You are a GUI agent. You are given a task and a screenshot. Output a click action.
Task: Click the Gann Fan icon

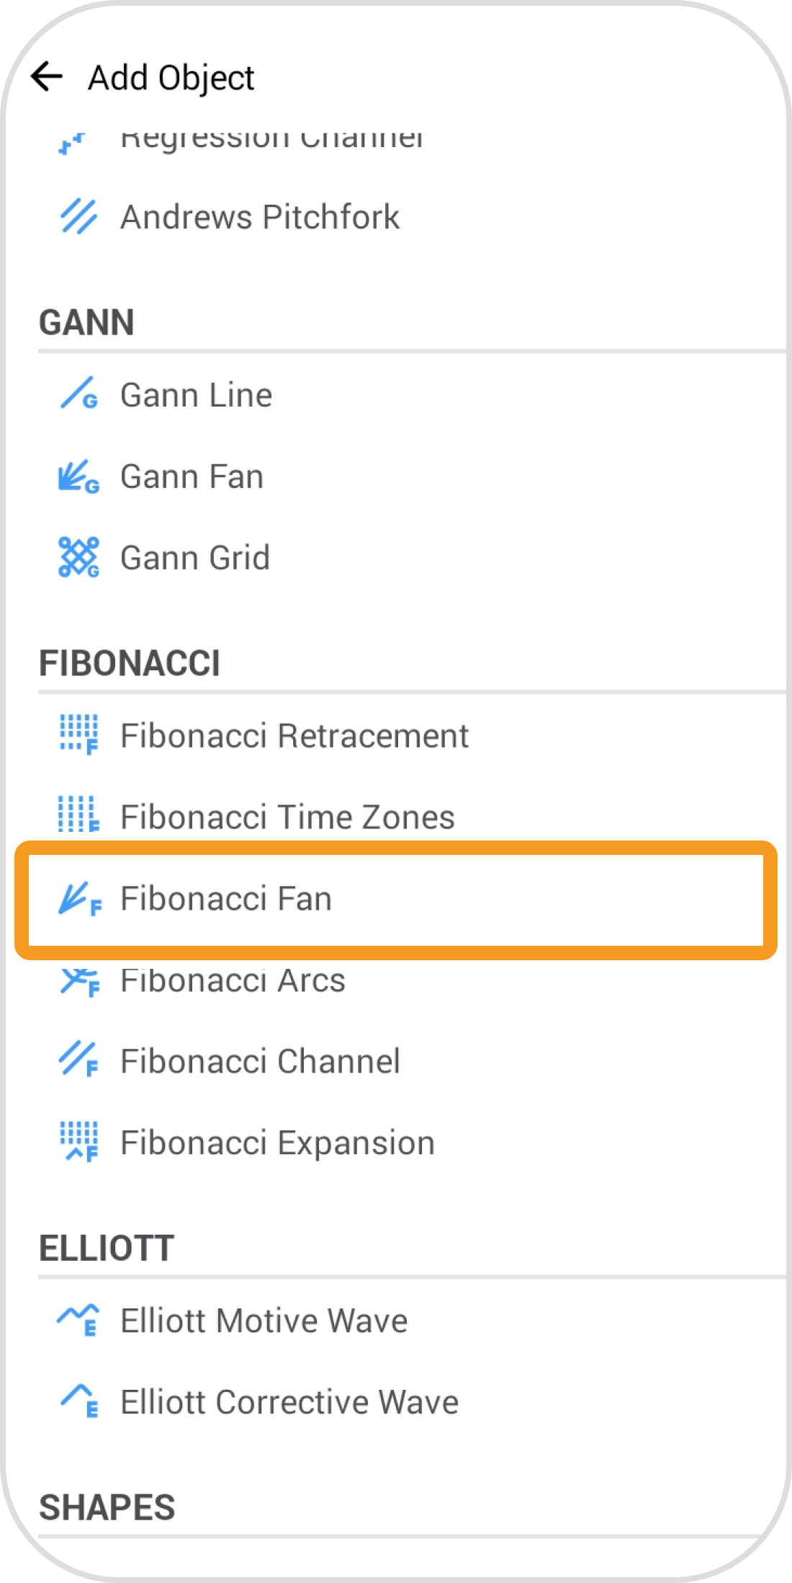tap(78, 476)
